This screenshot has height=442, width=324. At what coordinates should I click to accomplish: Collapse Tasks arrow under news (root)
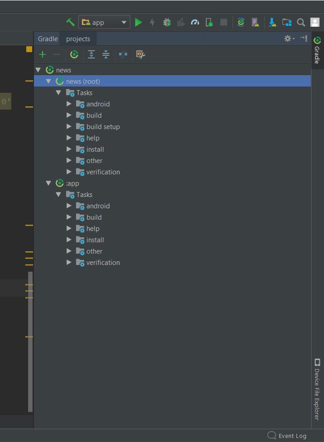click(58, 92)
